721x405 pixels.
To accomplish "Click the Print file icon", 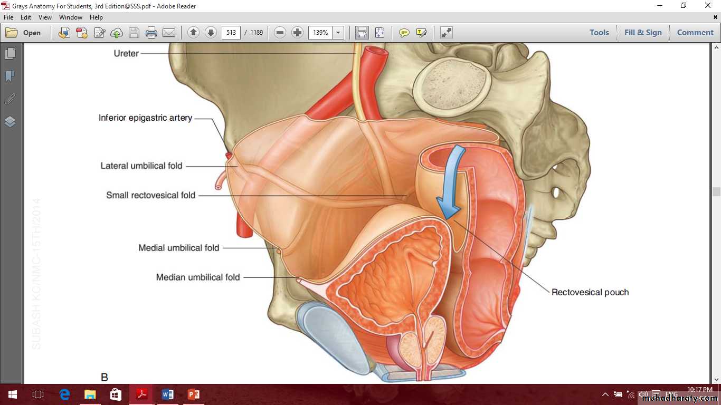I will click(151, 33).
